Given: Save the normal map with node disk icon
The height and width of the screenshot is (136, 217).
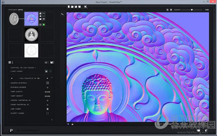Looking at the screenshot, I should [x=40, y=19].
